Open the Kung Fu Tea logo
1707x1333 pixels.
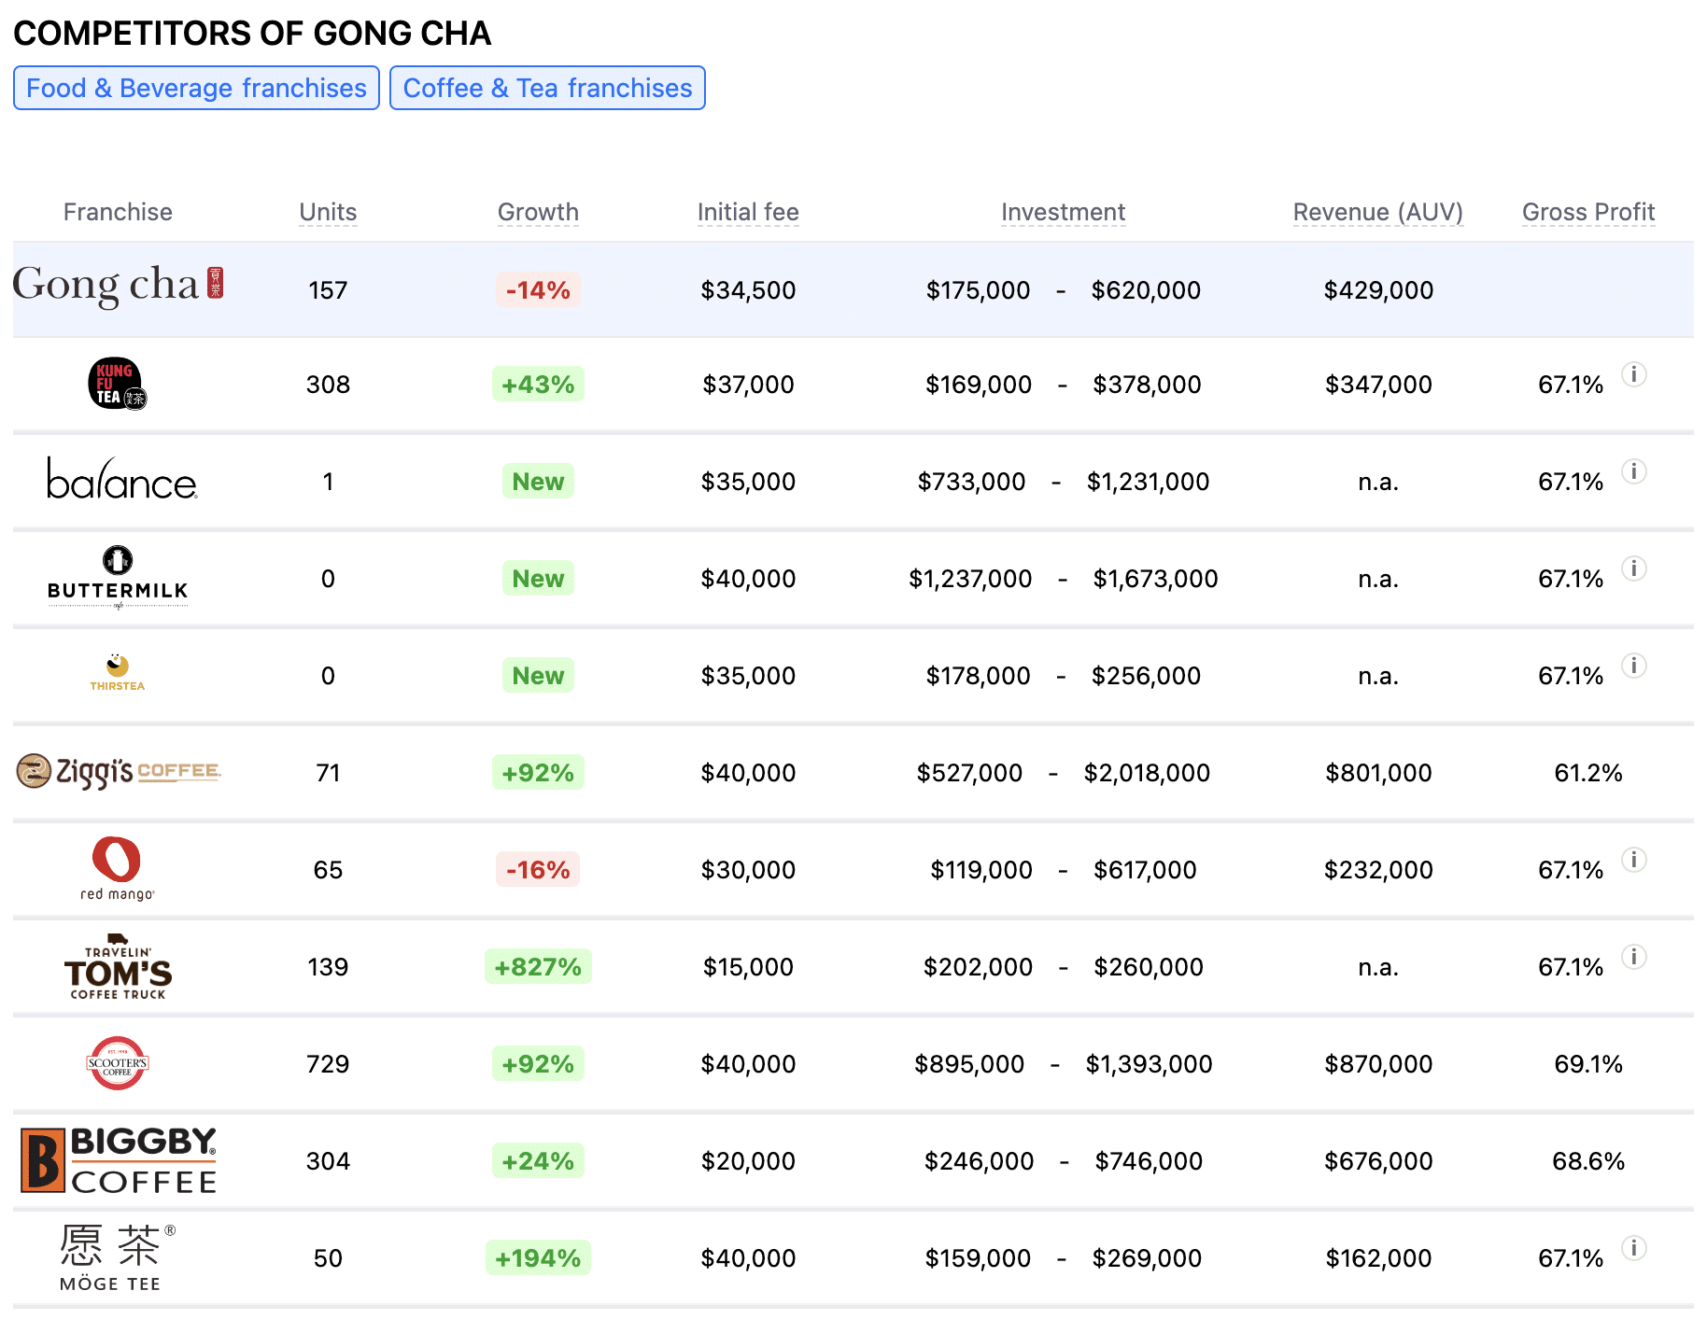(118, 384)
